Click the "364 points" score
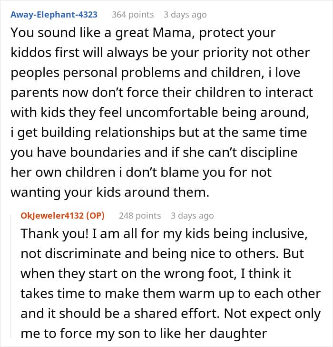This screenshot has width=333, height=347. (133, 14)
